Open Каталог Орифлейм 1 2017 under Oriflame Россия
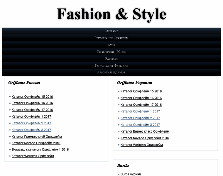This screenshot has height=176, width=223. (x=31, y=116)
